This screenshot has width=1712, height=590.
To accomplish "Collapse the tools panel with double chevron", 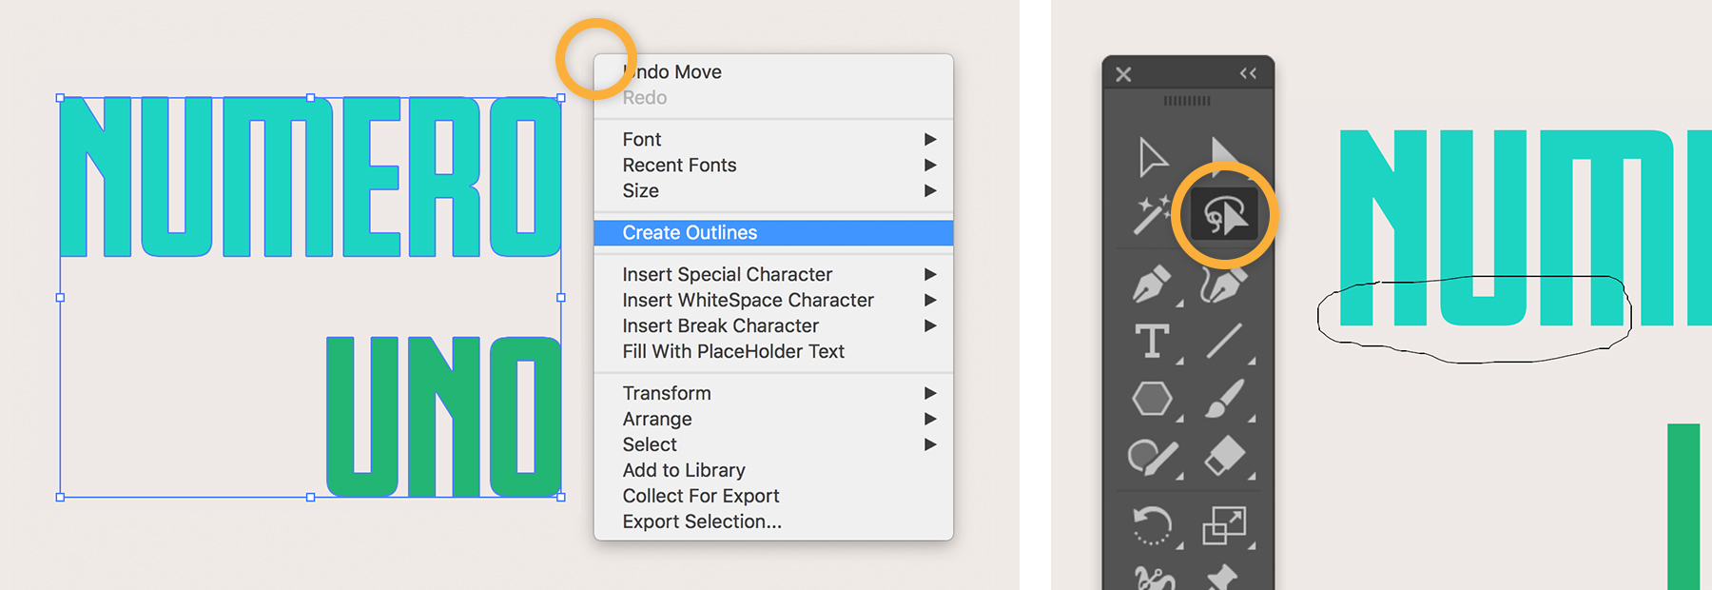I will pos(1248,73).
